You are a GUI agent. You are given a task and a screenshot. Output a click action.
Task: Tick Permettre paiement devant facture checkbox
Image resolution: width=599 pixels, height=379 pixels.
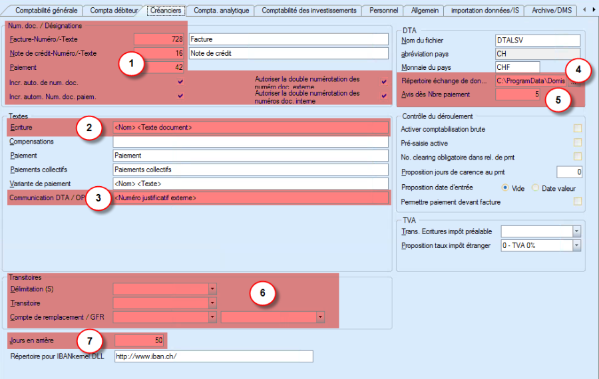pyautogui.click(x=578, y=201)
